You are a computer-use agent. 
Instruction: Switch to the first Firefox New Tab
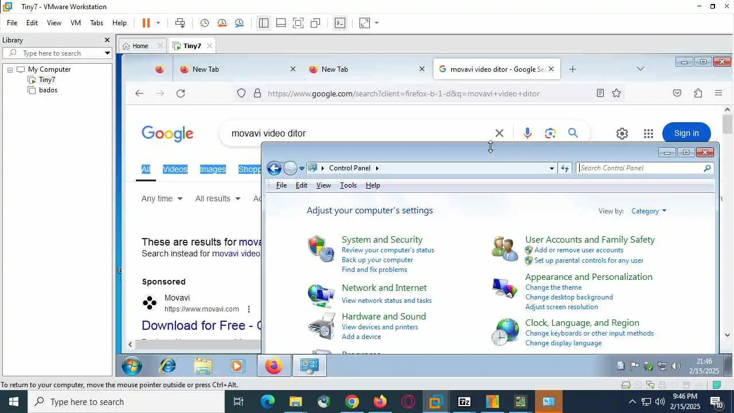238,69
